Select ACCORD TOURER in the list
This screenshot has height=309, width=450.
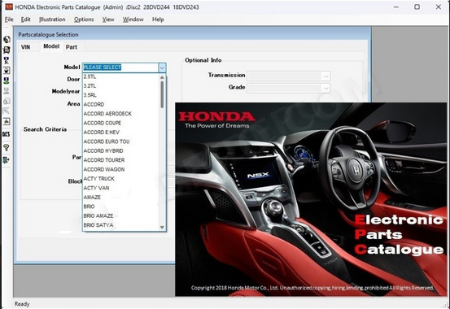[120, 160]
